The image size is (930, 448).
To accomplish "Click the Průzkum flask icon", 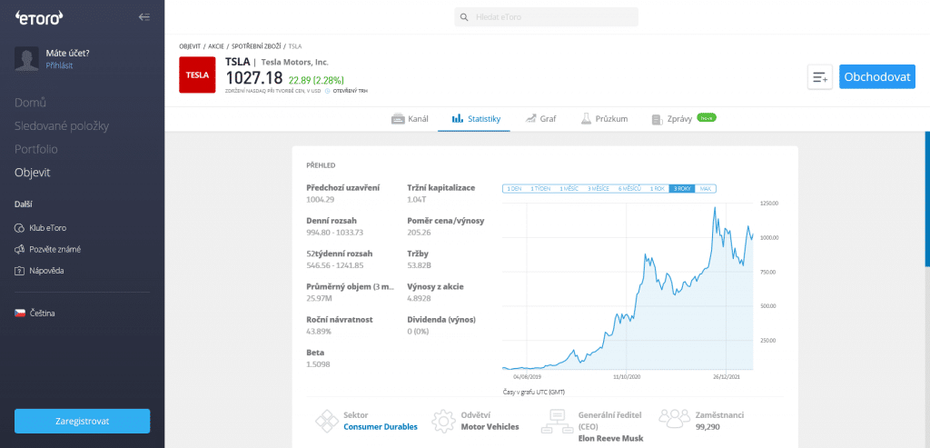I will (x=586, y=119).
